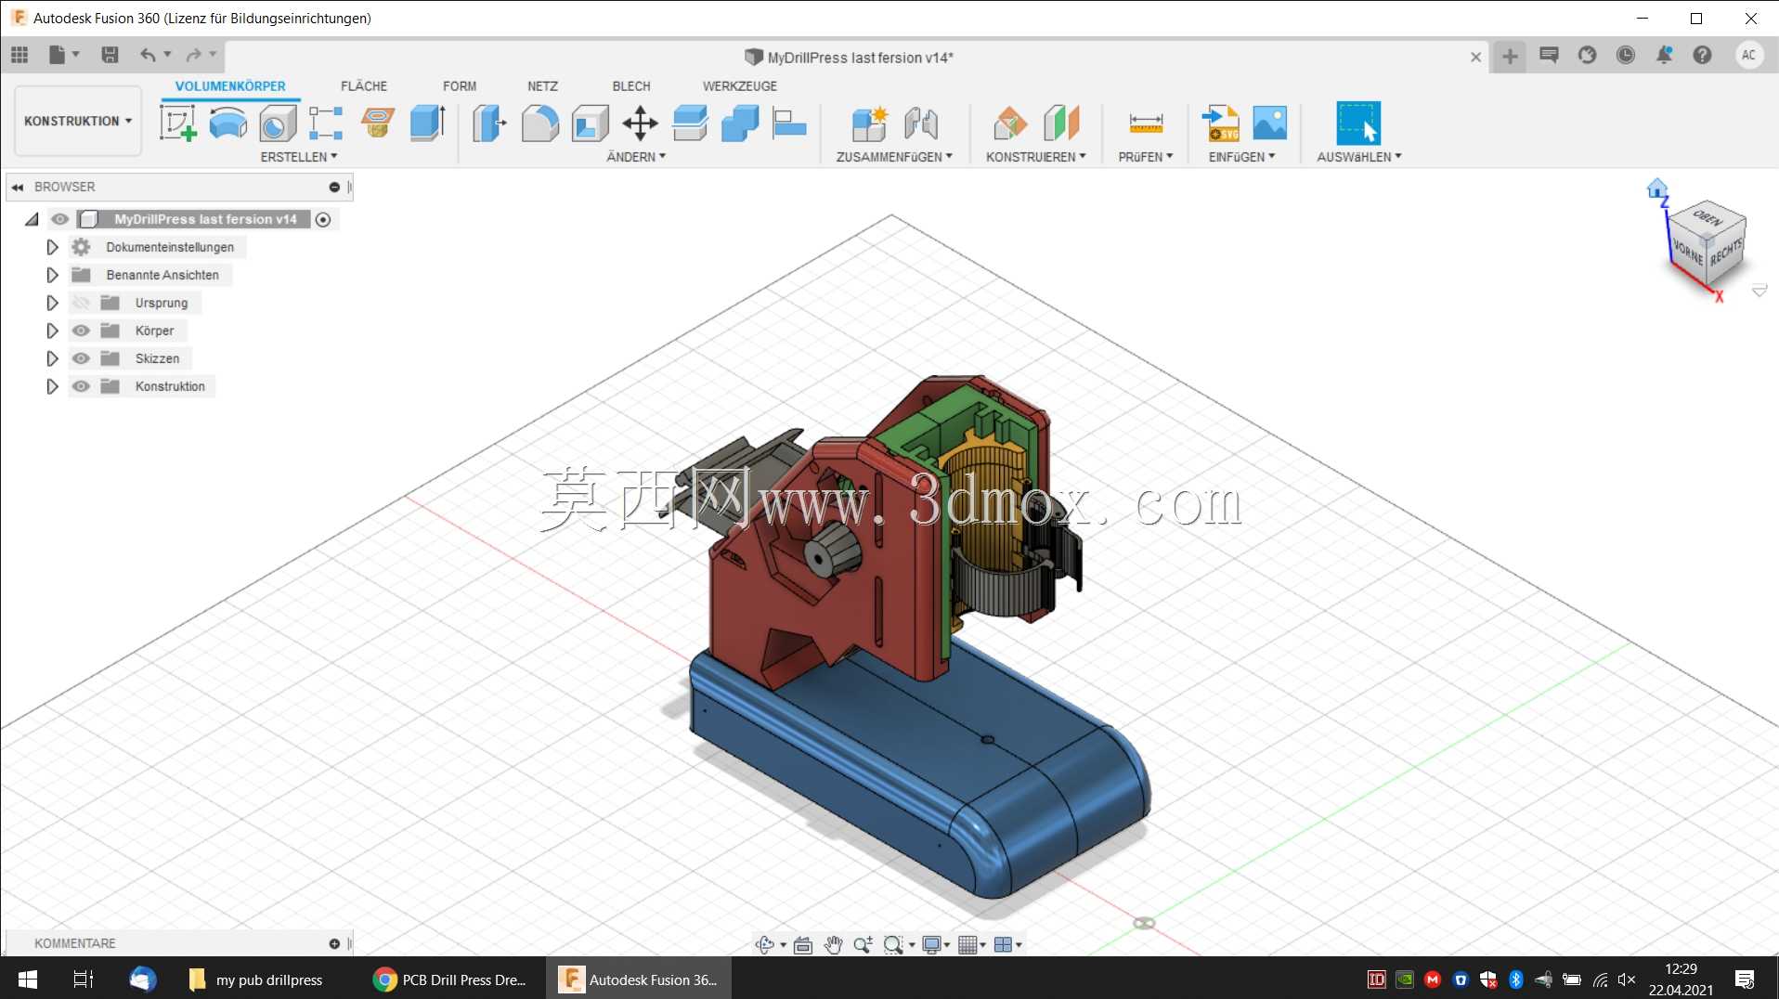
Task: Open the ZUSAMMENFÜGEN dropdown menu
Action: [894, 157]
